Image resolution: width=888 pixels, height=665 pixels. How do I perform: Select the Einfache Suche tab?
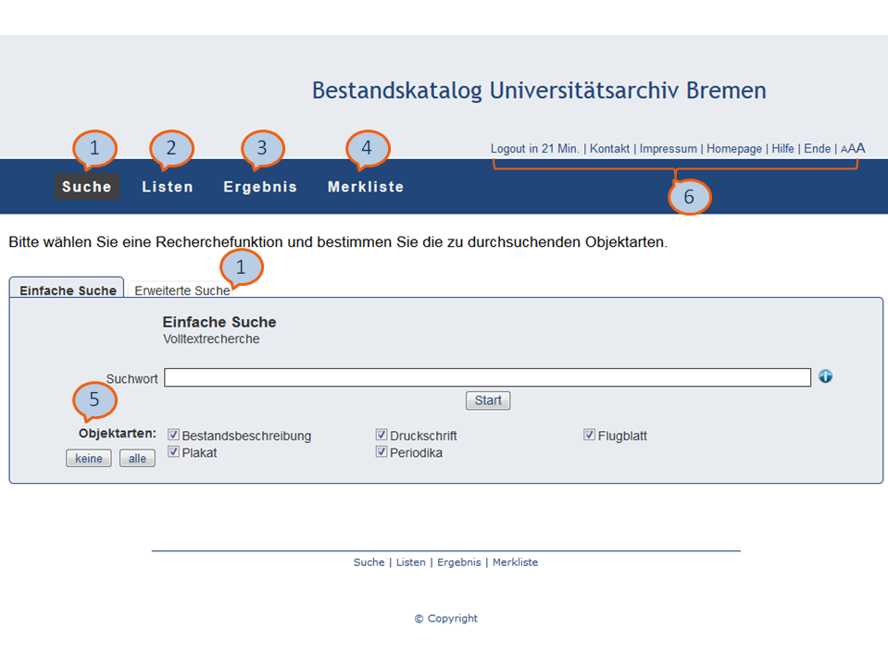[x=68, y=290]
